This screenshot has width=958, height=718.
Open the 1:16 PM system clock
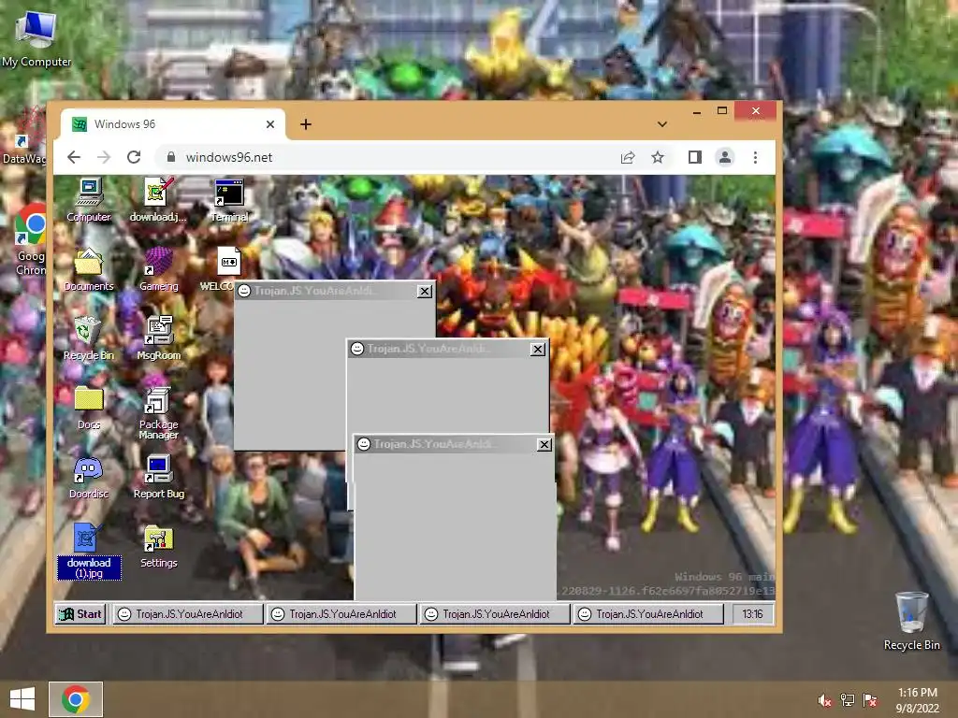[x=917, y=700]
